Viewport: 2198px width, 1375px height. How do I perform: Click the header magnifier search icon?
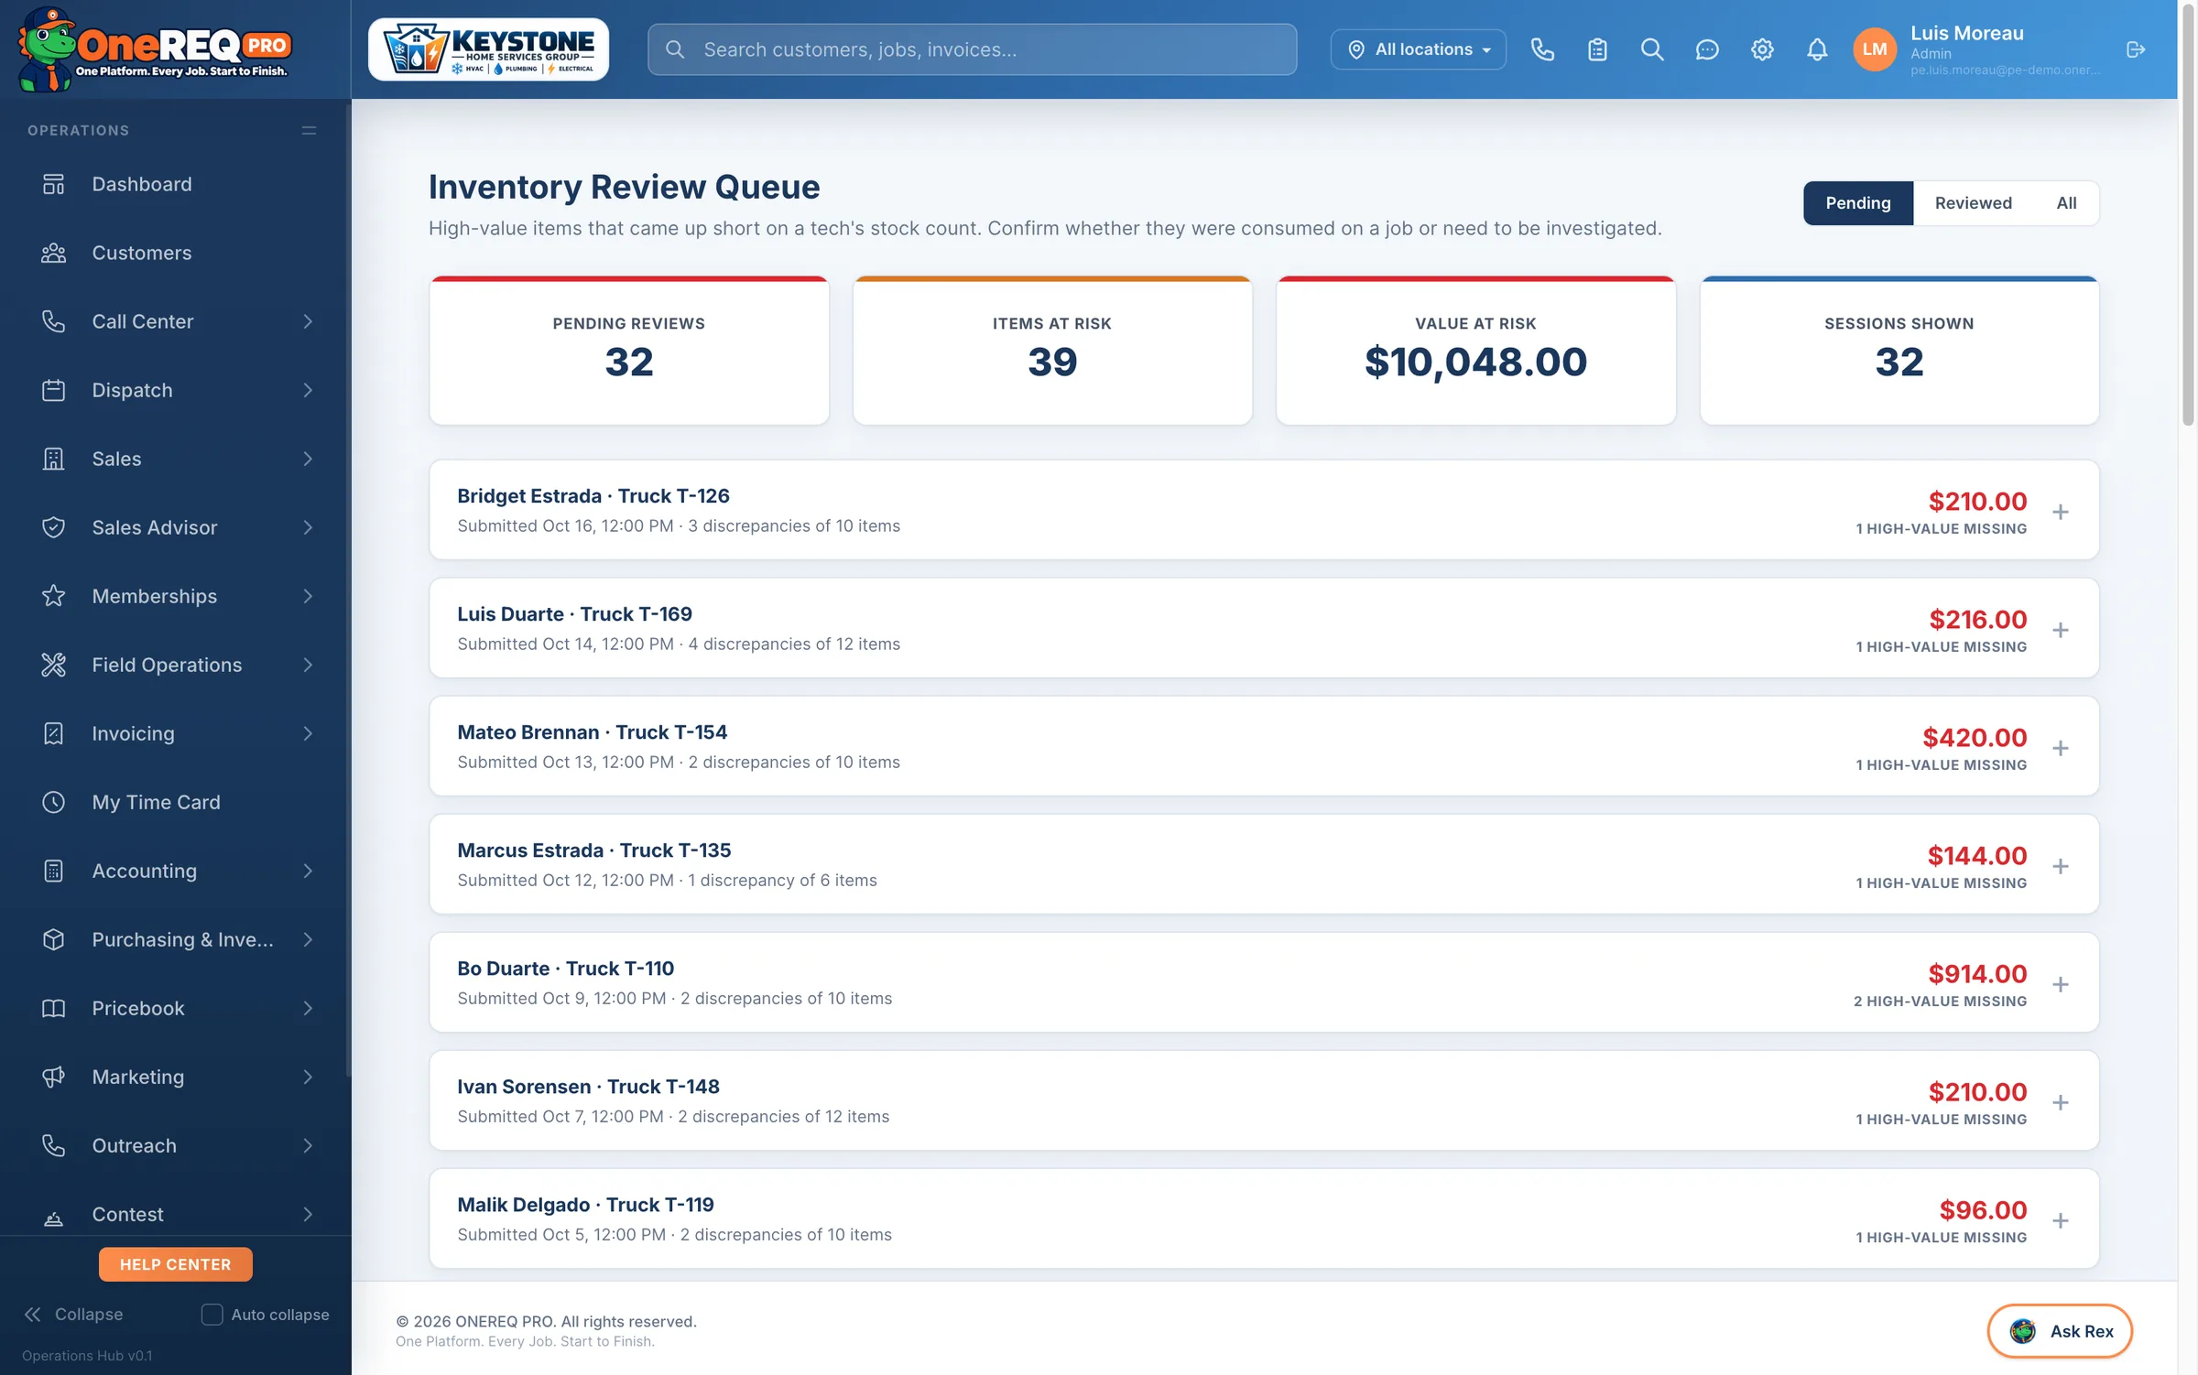tap(1652, 49)
